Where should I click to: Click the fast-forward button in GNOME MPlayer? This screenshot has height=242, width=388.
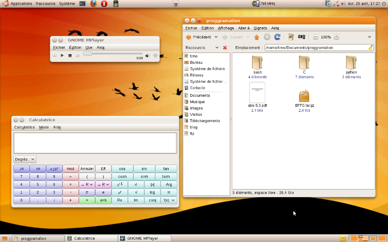pos(78,56)
